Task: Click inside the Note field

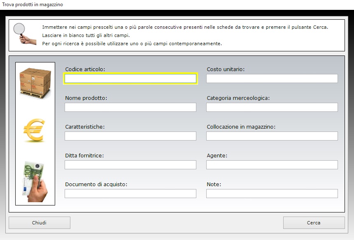Action: click(272, 194)
